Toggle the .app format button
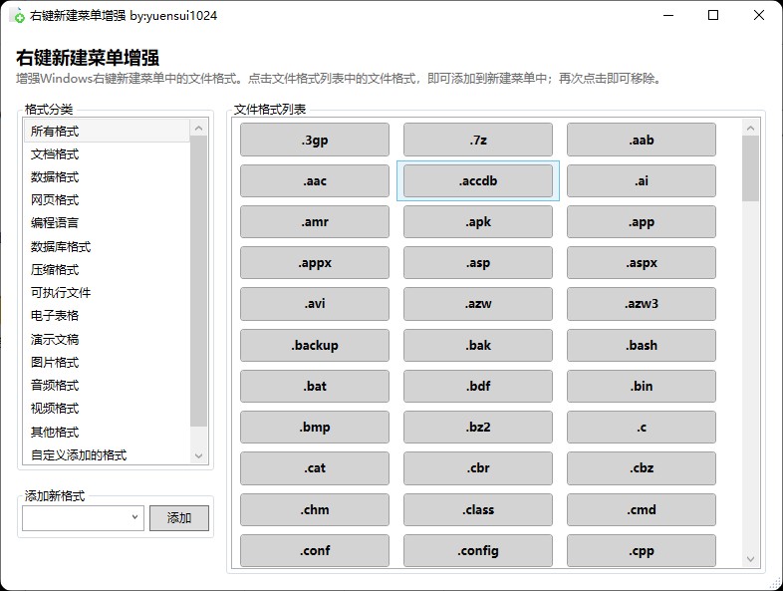Image resolution: width=783 pixels, height=591 pixels. 642,222
